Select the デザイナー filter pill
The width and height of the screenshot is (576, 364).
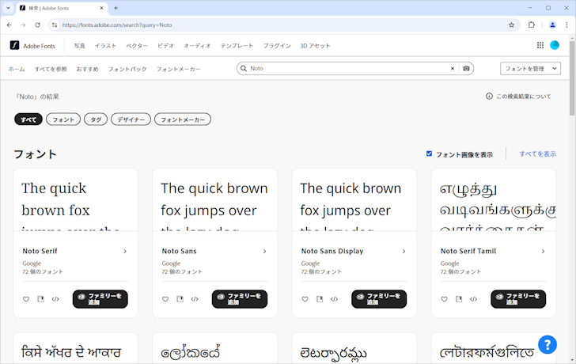pos(131,119)
